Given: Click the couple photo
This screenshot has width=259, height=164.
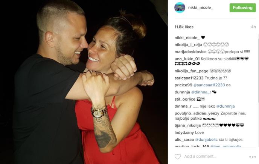Looking at the screenshot, I should coord(84,82).
